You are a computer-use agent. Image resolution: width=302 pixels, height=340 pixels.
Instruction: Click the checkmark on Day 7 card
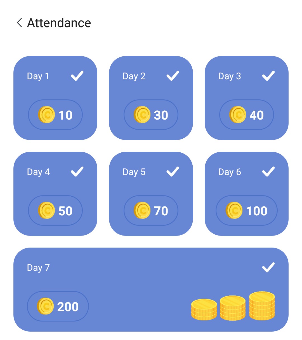[x=268, y=267]
